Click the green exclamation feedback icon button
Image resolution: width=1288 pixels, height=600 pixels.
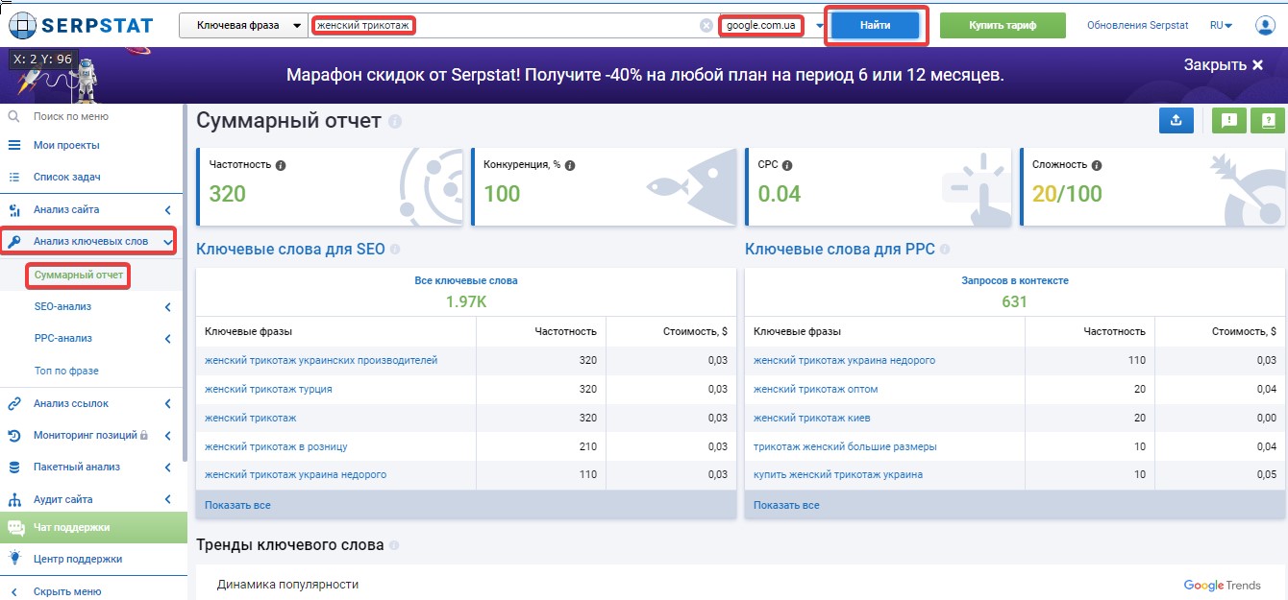coord(1228,121)
